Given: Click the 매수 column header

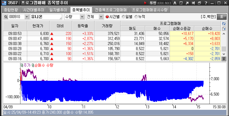Looking at the screenshot, I should 157,28.
